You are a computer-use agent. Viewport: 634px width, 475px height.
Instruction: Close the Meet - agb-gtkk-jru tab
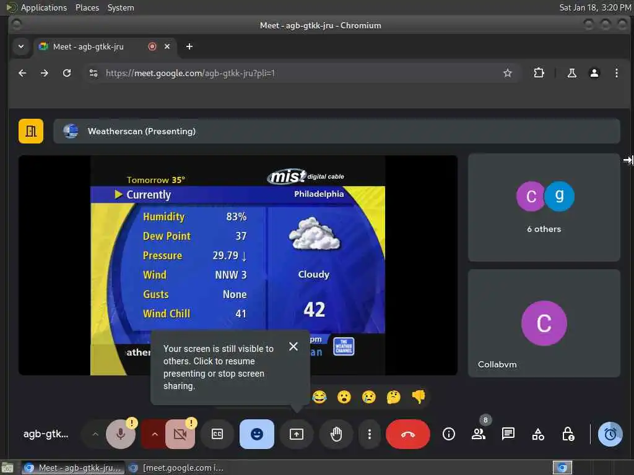(x=167, y=46)
